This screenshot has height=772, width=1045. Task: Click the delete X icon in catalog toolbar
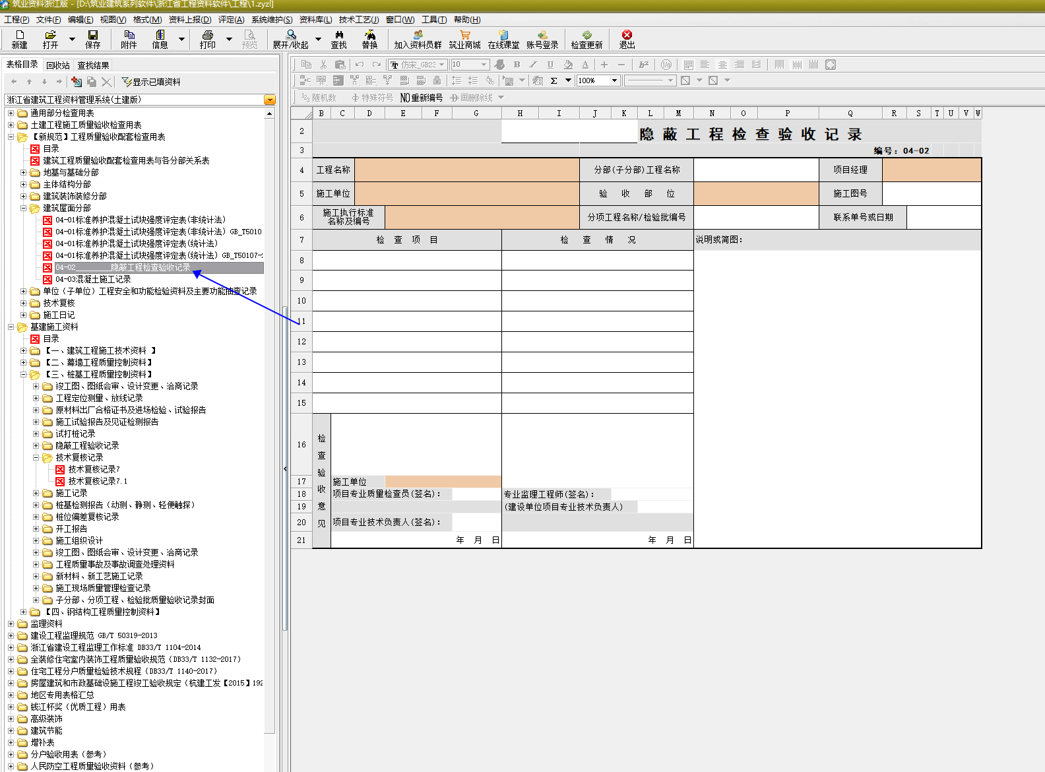click(106, 82)
